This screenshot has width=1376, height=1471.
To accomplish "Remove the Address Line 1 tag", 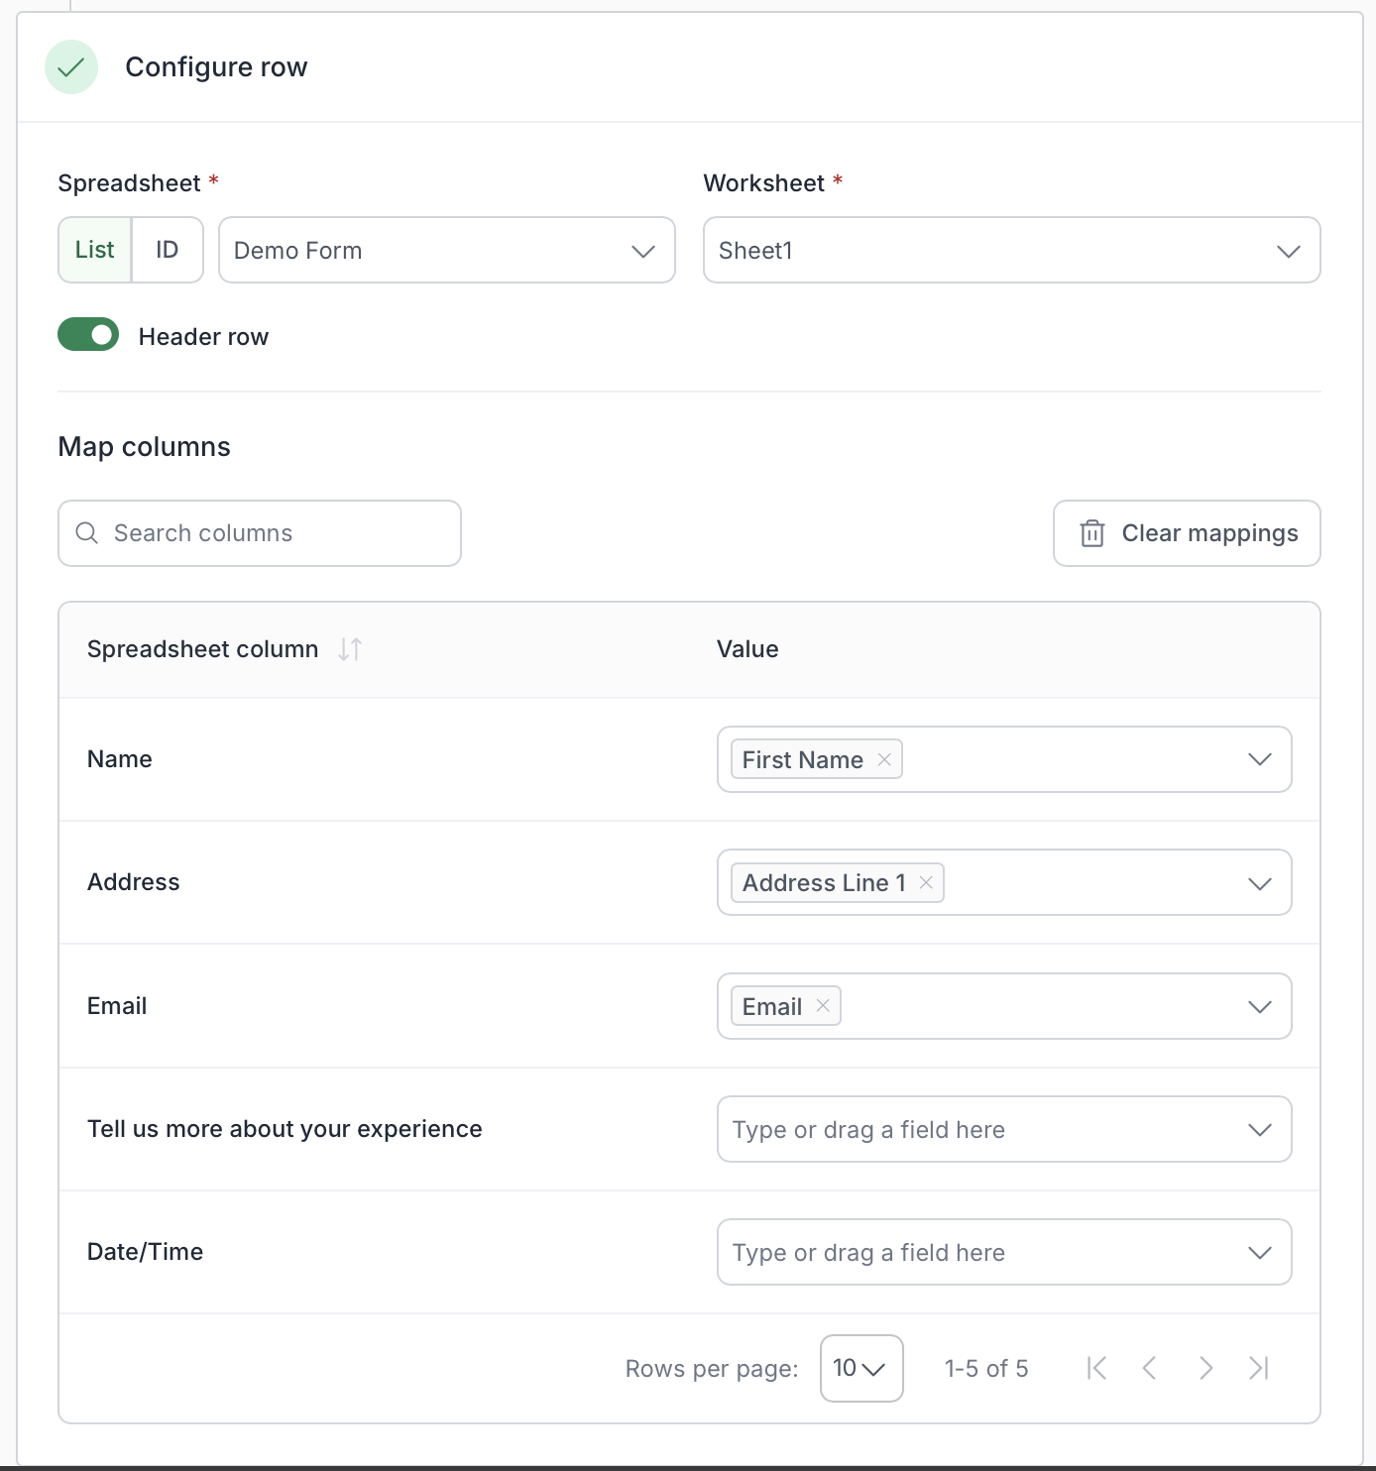I will (x=926, y=882).
